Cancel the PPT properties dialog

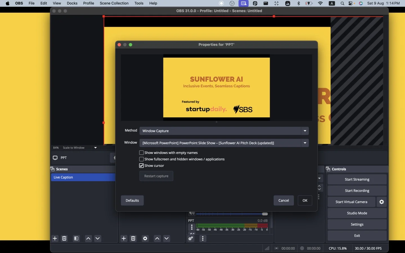[283, 200]
